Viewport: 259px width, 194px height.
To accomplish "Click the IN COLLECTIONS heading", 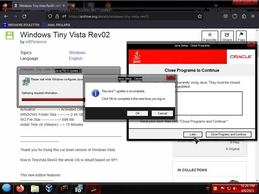I will click(192, 170).
